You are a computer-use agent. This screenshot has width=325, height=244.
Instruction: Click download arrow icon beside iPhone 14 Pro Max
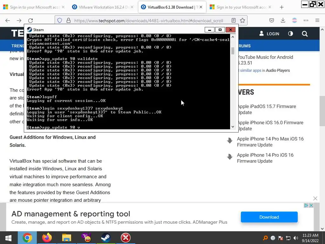coord(230,140)
